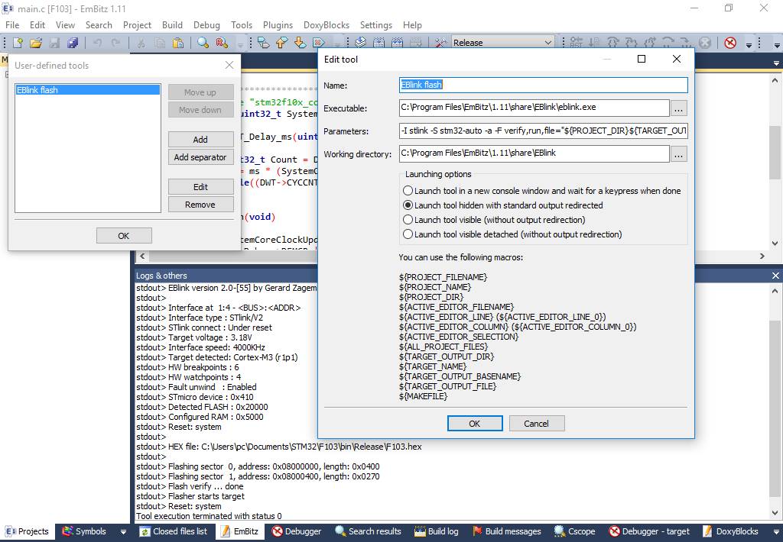Switch to the Search results tab

click(x=369, y=531)
